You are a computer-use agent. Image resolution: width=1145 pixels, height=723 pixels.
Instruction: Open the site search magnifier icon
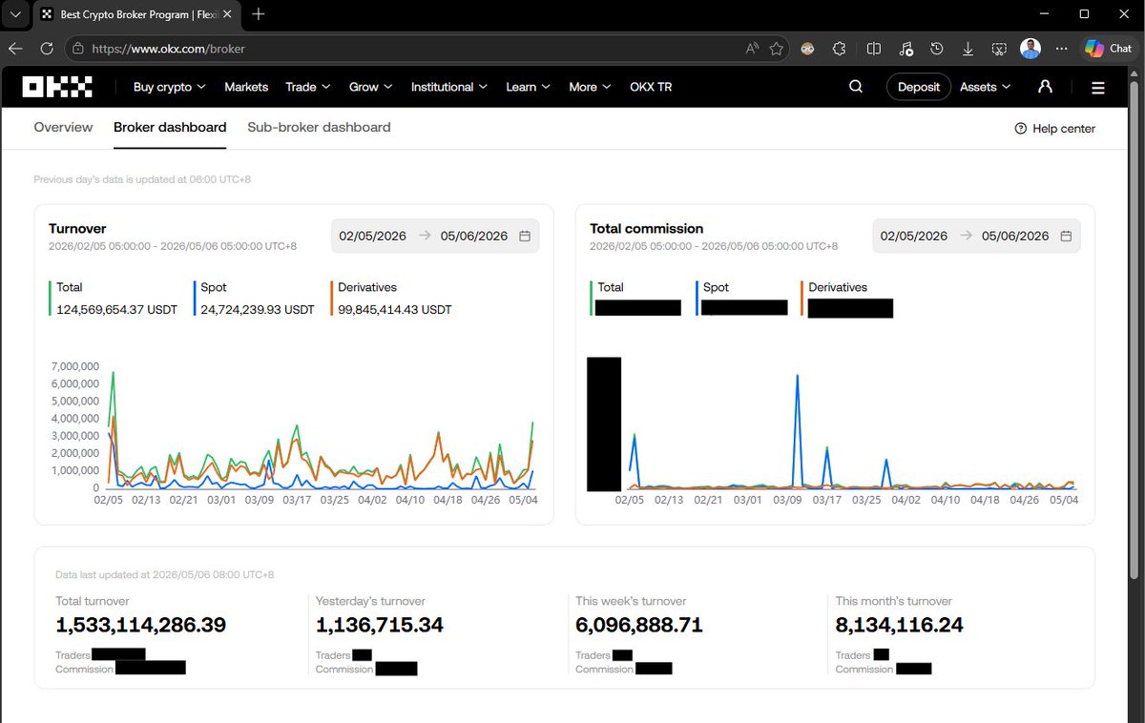(x=856, y=87)
